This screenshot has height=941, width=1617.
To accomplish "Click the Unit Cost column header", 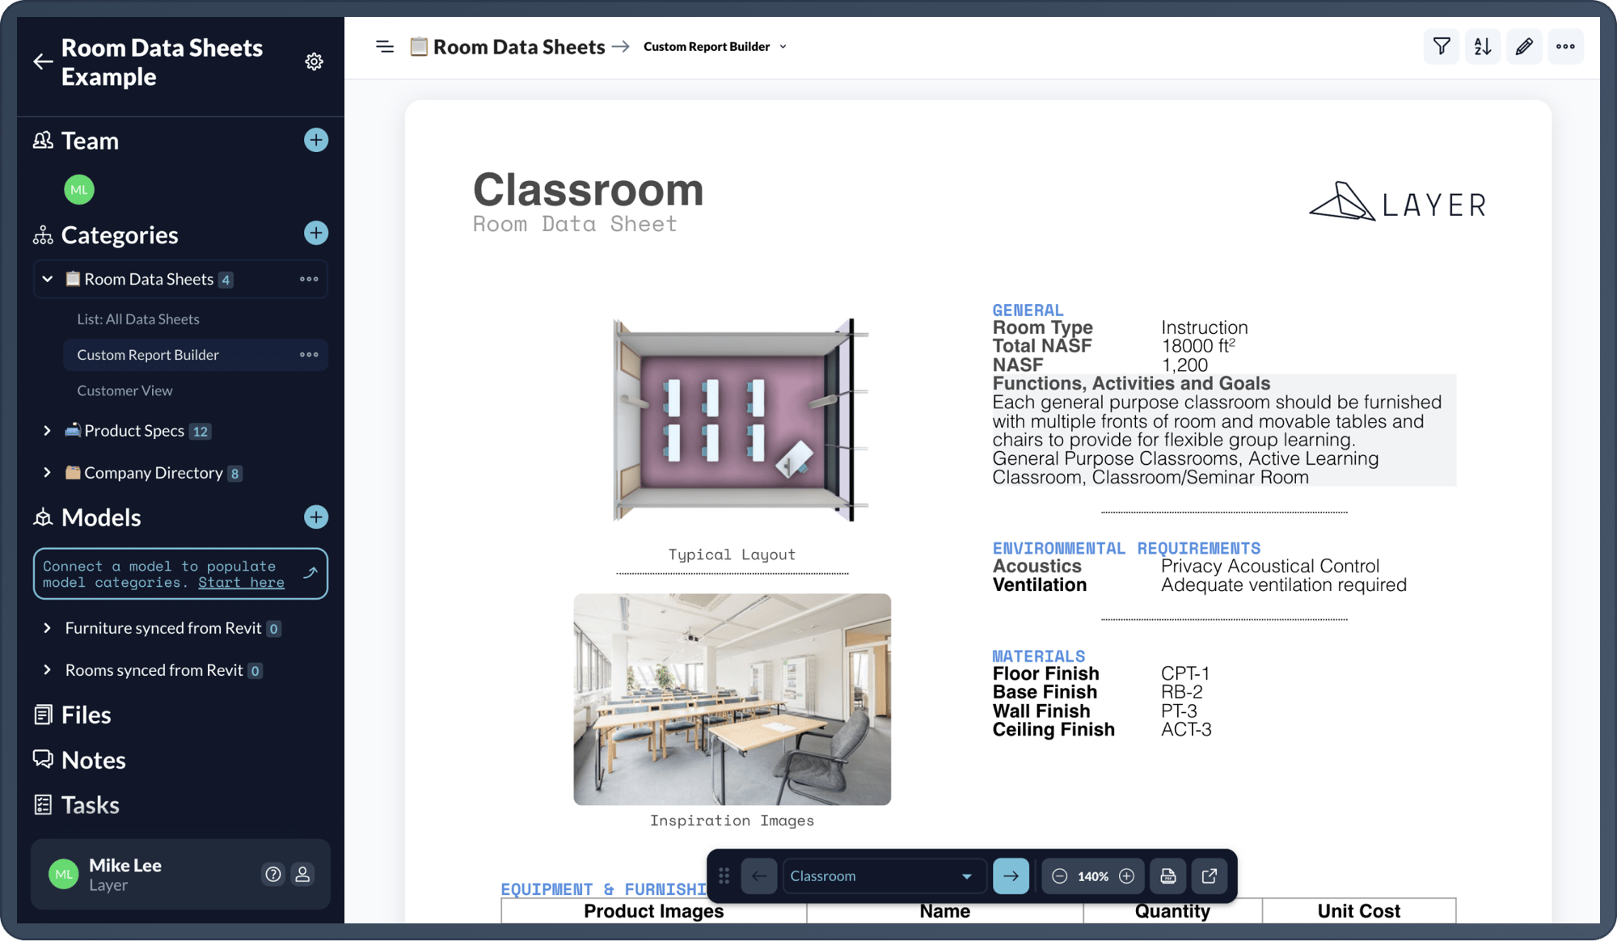I will [1358, 911].
